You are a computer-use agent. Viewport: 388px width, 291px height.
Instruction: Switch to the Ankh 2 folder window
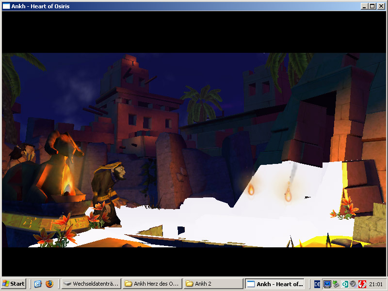tap(213, 284)
